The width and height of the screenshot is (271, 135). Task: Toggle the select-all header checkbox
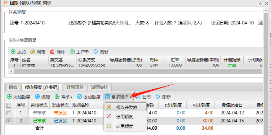(x=9, y=105)
